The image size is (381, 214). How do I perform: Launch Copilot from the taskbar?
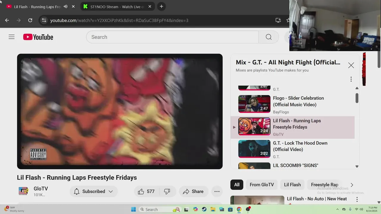195,209
